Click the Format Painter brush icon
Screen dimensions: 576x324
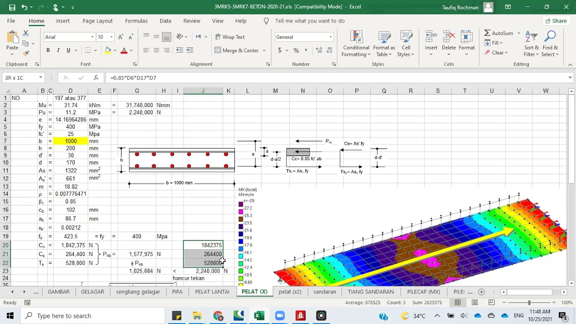point(26,53)
